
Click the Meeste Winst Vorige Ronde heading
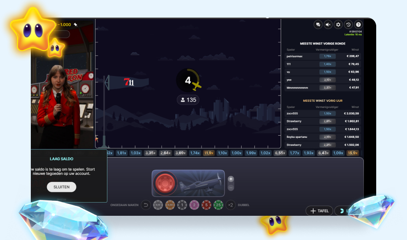tap(323, 44)
